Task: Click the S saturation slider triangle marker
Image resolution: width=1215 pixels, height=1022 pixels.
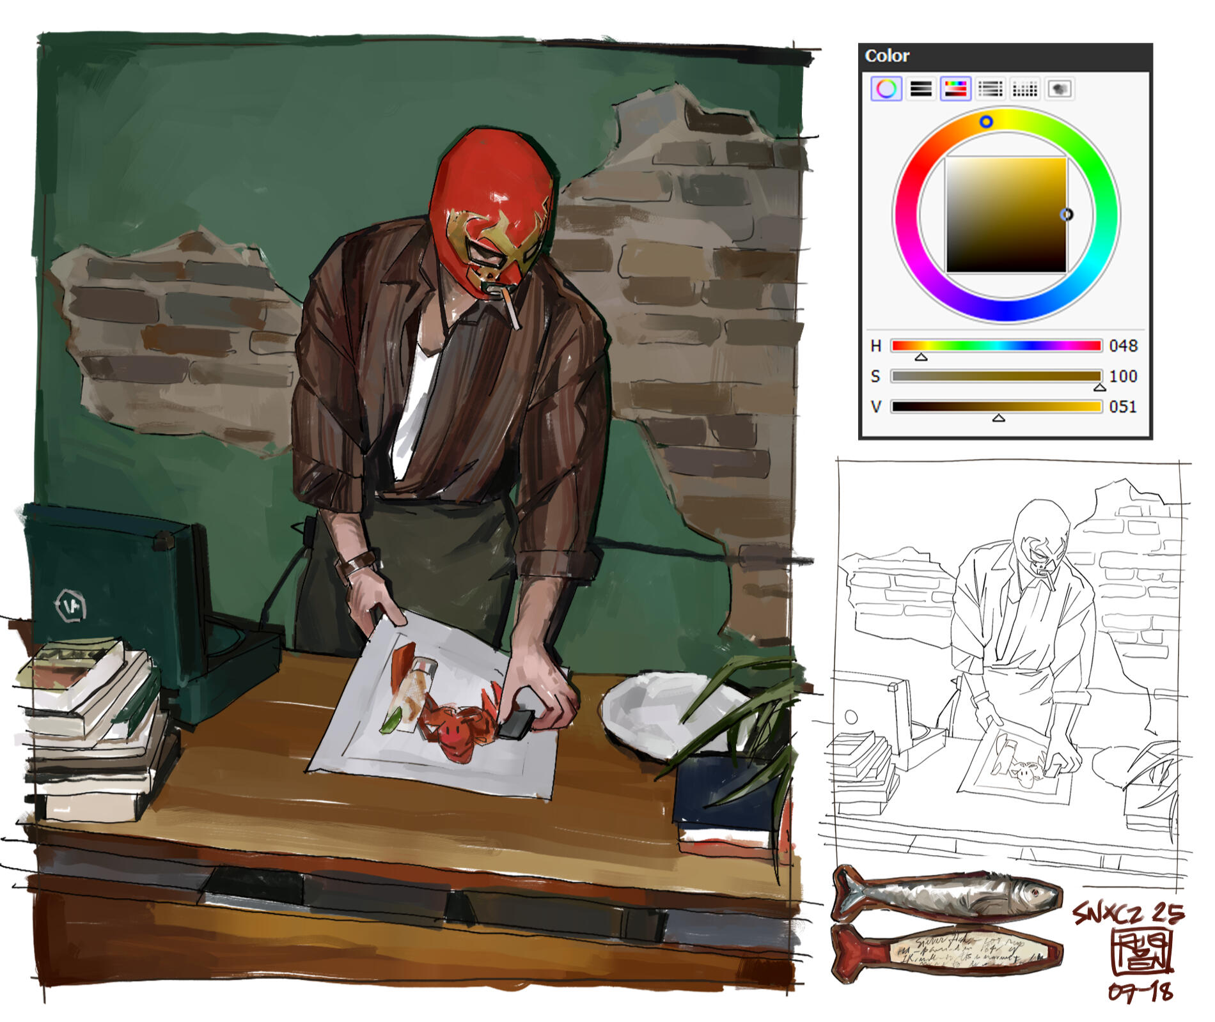Action: 1099,388
